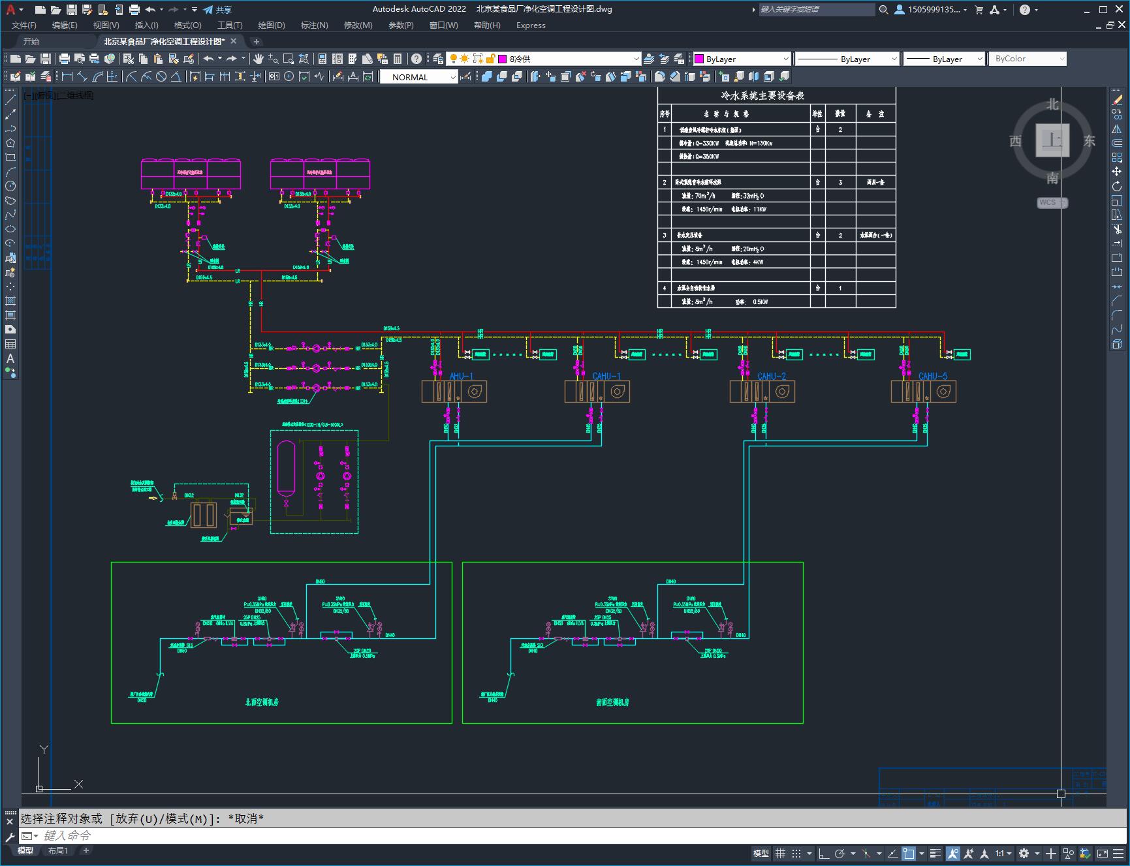Click the WCS button under the view cube
This screenshot has width=1130, height=866.
(x=1048, y=202)
